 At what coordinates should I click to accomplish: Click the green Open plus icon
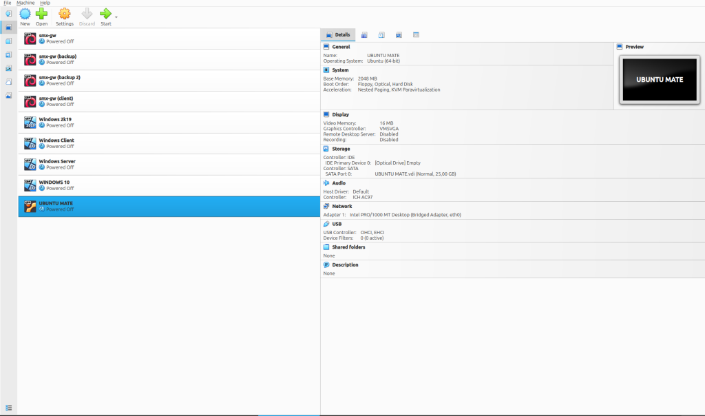point(42,14)
